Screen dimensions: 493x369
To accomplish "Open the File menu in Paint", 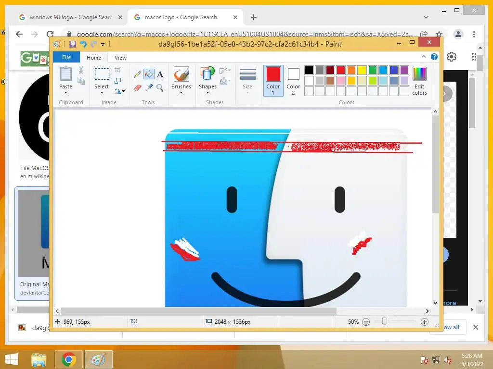I will pyautogui.click(x=66, y=57).
